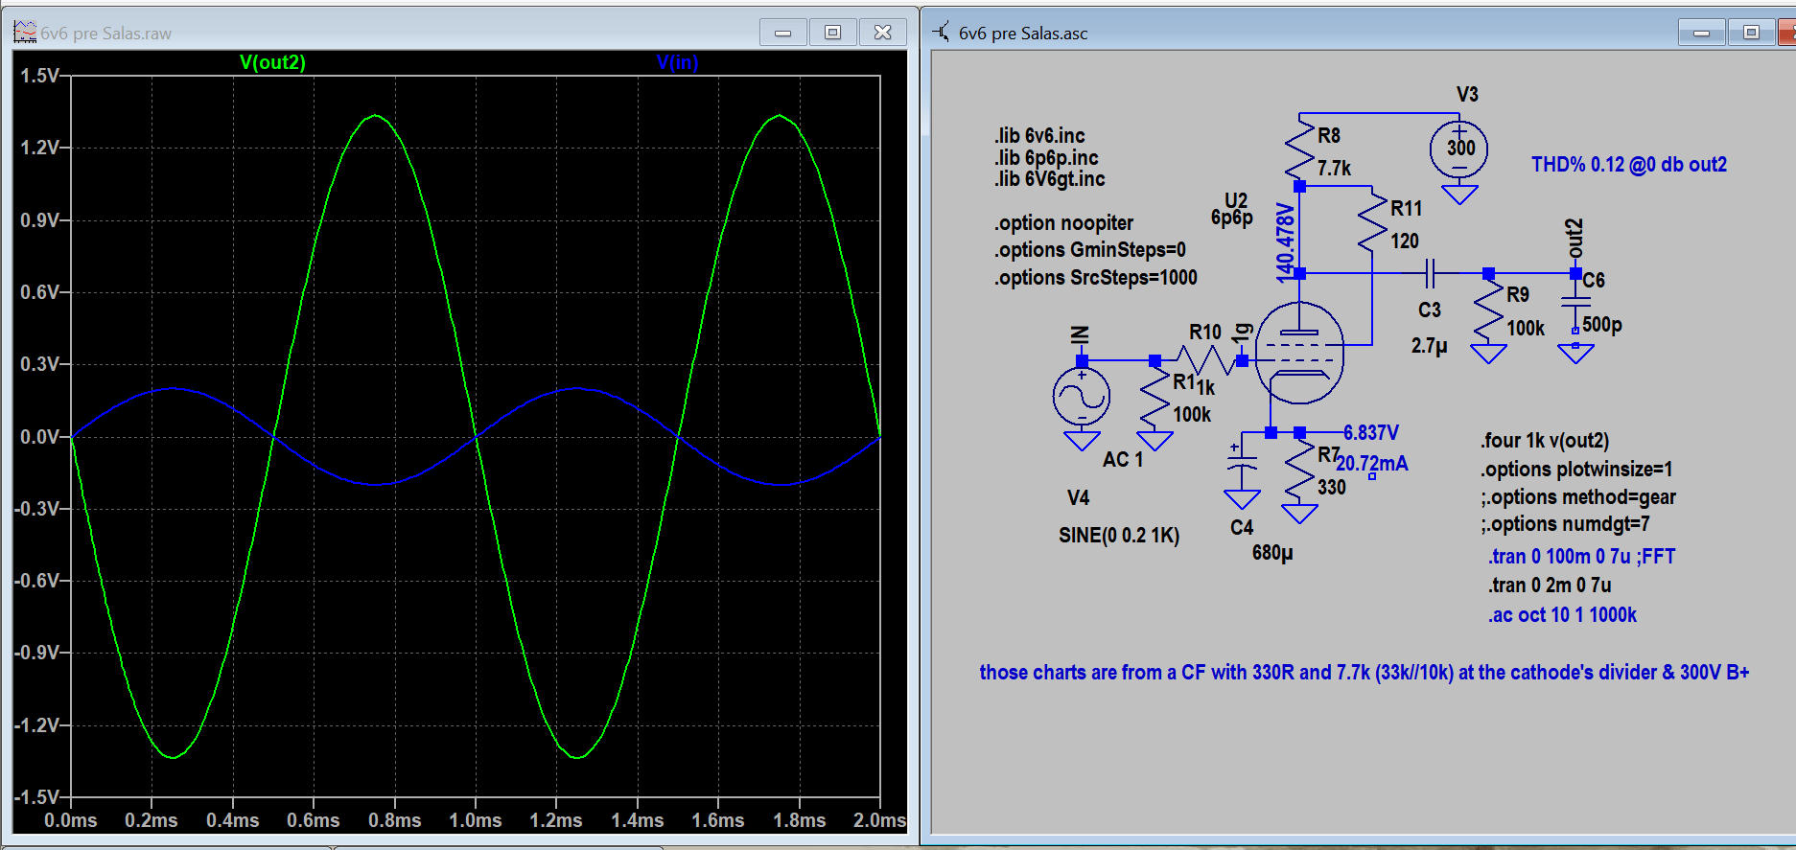Click the 140.478V plate voltage label
The width and height of the screenshot is (1796, 850).
point(1284,242)
